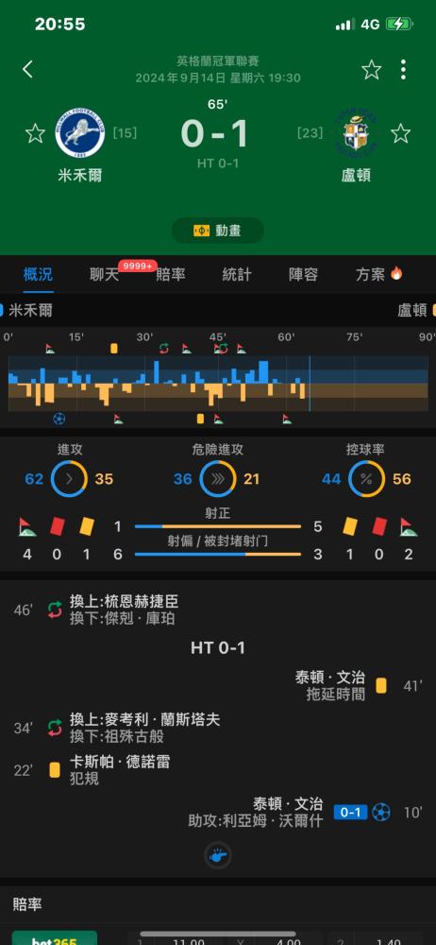Open the 方案 tab with flame icon
The image size is (436, 945).
(x=378, y=275)
